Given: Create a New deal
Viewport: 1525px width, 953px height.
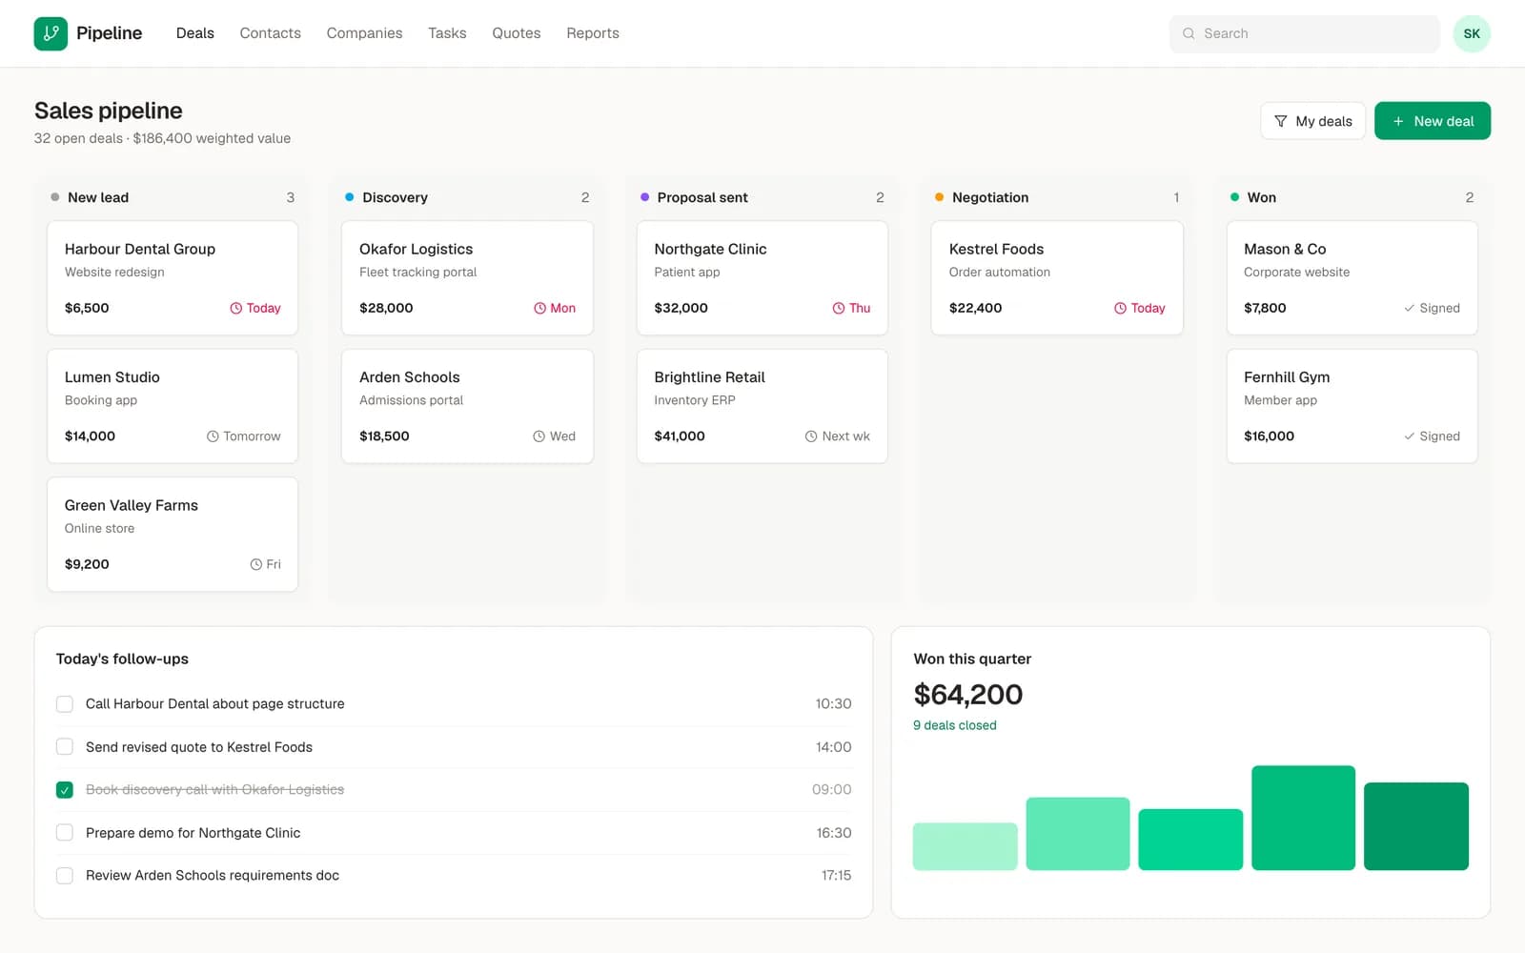Looking at the screenshot, I should click(1433, 121).
